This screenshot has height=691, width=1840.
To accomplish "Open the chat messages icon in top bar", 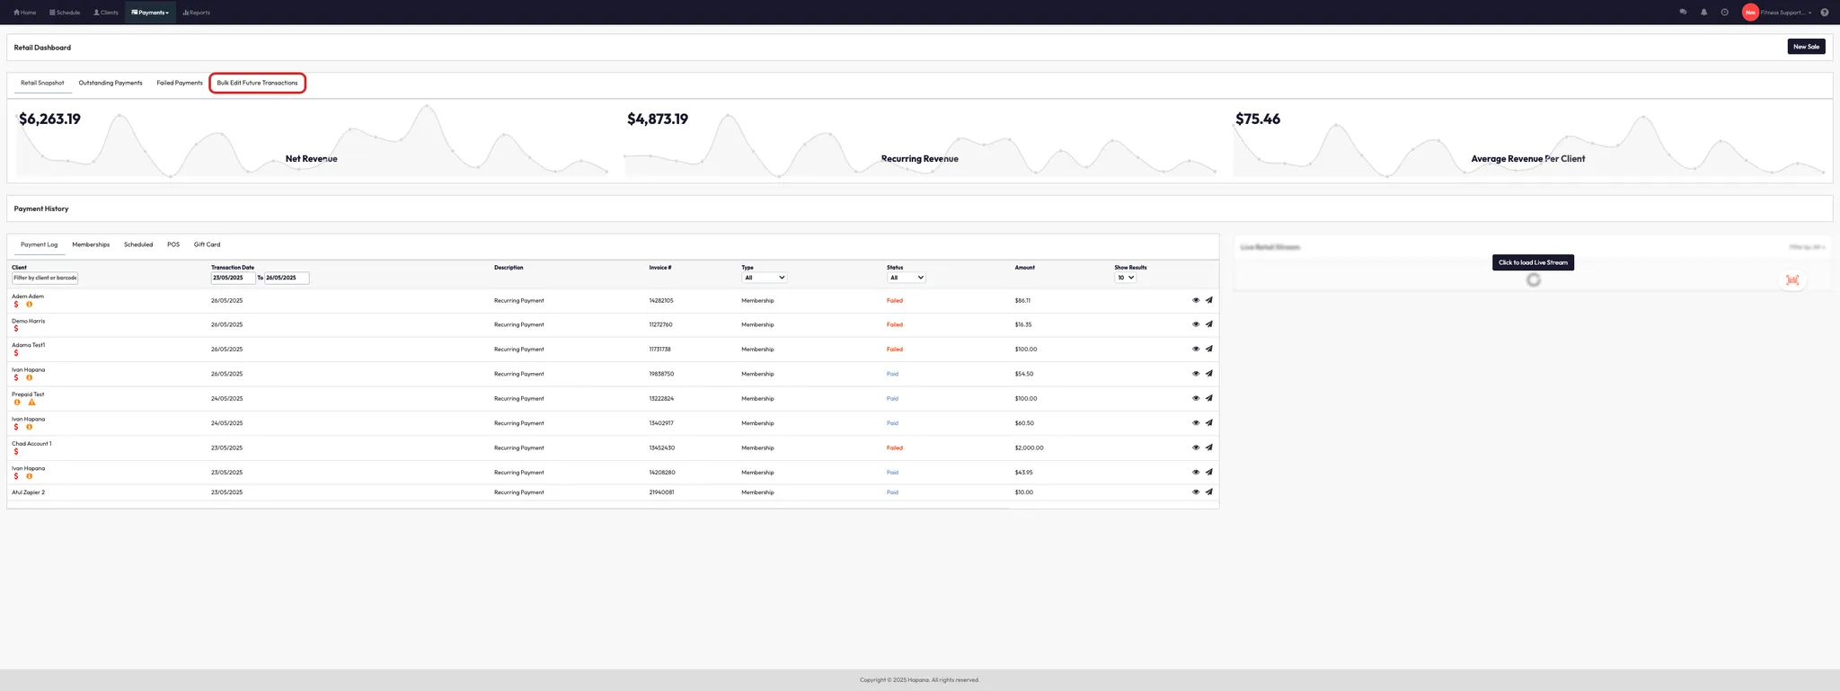I will (1683, 13).
